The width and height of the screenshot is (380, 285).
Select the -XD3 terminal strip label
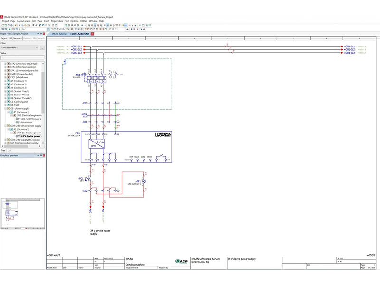85,103
